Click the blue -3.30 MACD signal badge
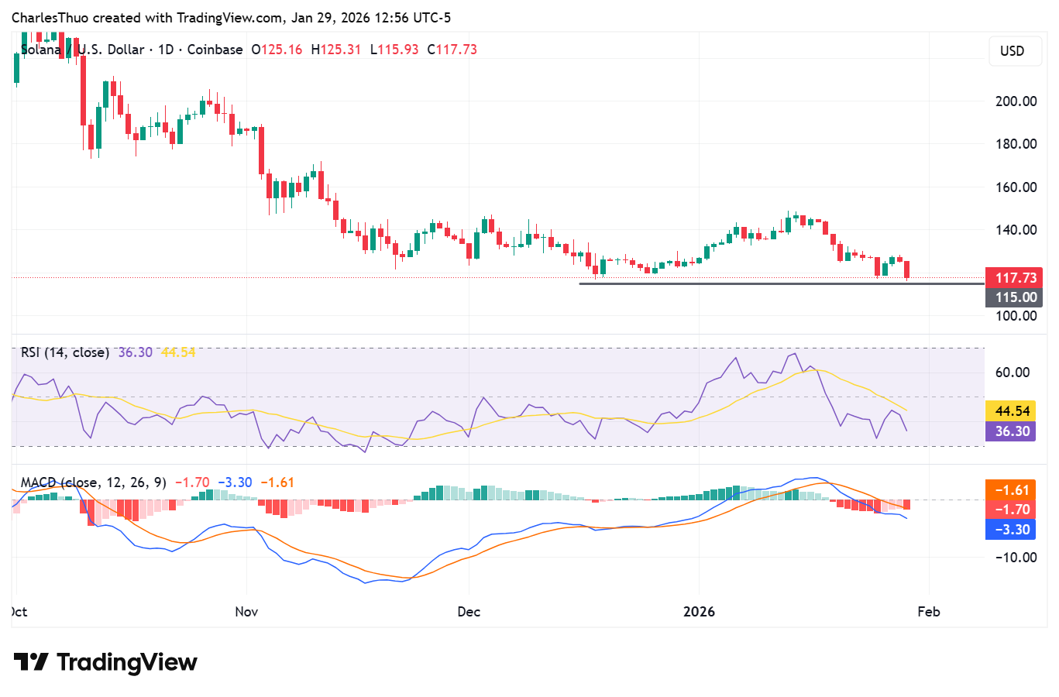1059x697 pixels. (1013, 529)
